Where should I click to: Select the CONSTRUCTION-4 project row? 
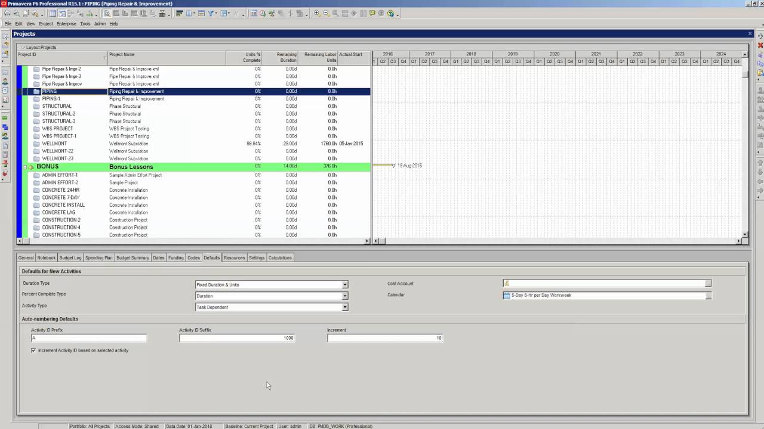point(193,228)
